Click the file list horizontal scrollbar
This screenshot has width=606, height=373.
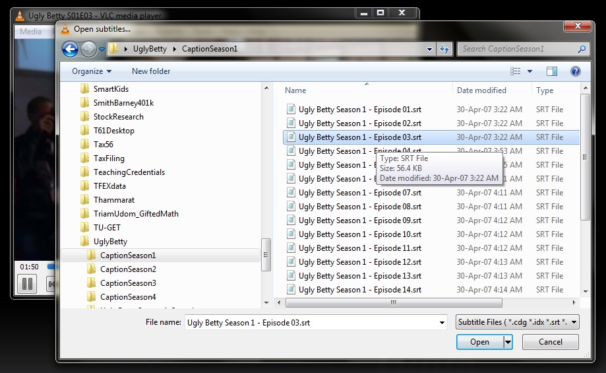click(394, 302)
